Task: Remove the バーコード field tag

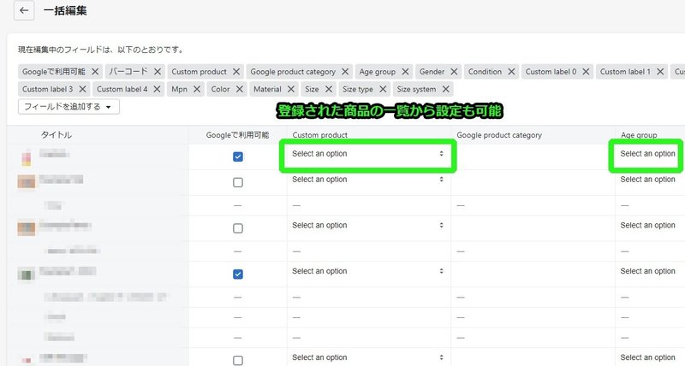Action: click(158, 72)
